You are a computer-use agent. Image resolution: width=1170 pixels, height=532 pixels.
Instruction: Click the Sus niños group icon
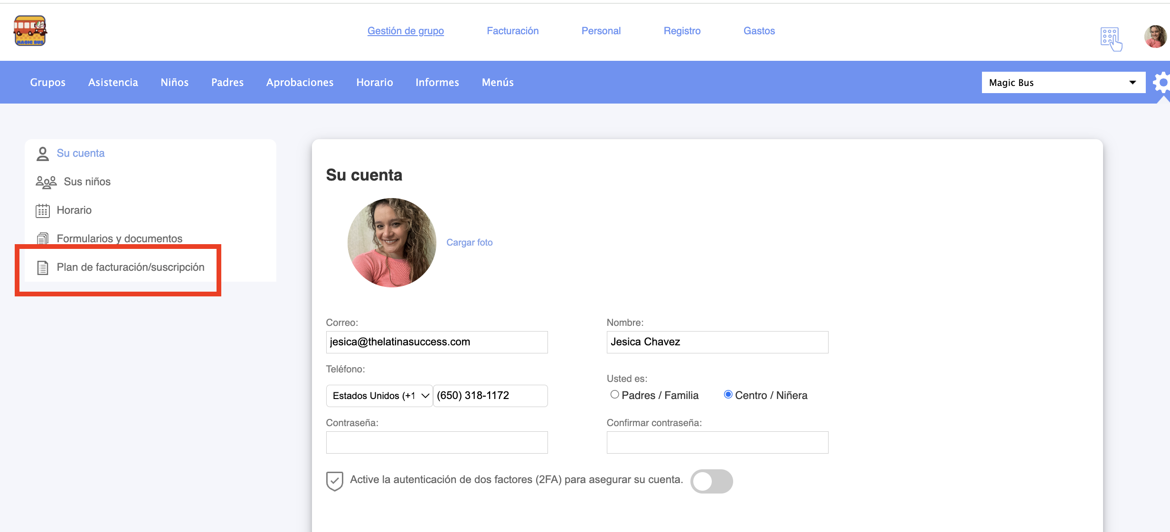coord(46,182)
